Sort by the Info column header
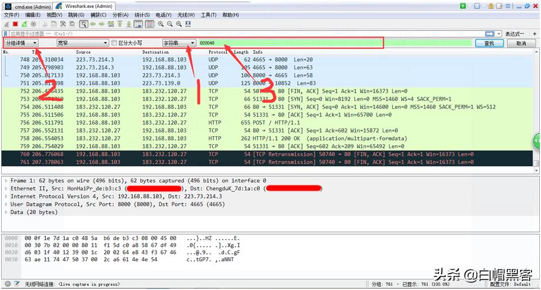This screenshot has width=541, height=290. [x=258, y=52]
